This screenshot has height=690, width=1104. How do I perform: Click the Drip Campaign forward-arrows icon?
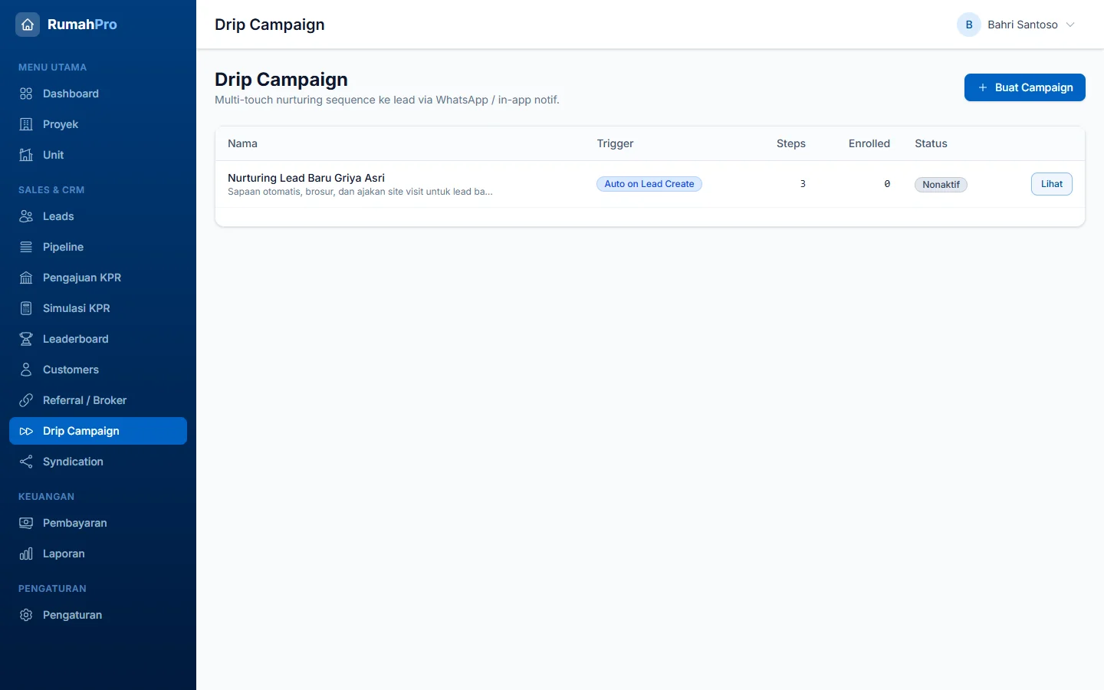click(26, 431)
